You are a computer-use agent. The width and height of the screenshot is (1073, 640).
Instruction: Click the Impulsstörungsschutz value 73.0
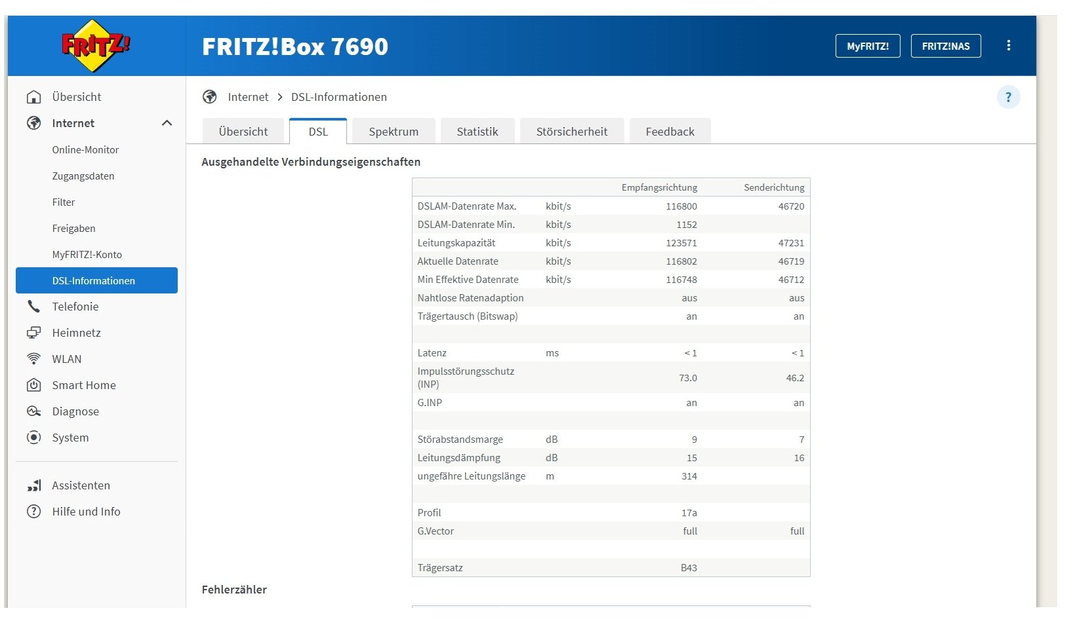tap(688, 377)
